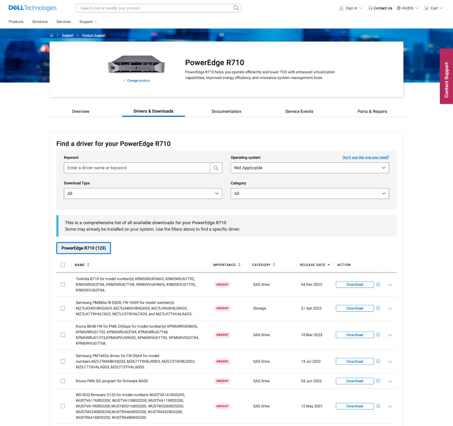
Task: Select the Samsung PM883a RI SSDR row checkbox
Action: tap(63, 308)
